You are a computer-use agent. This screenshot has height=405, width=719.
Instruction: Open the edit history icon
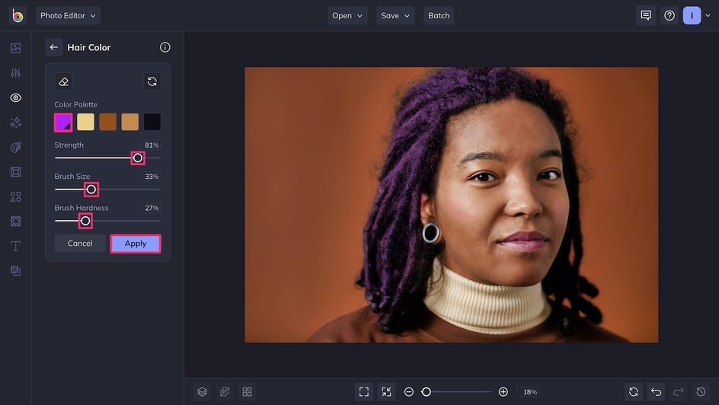[x=701, y=392]
